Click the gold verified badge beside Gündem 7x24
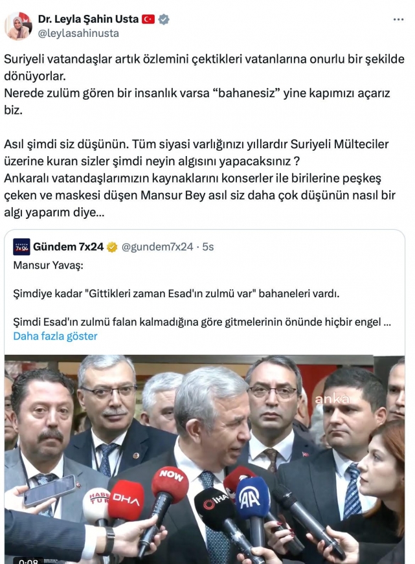This screenshot has height=564, width=415. coord(112,247)
